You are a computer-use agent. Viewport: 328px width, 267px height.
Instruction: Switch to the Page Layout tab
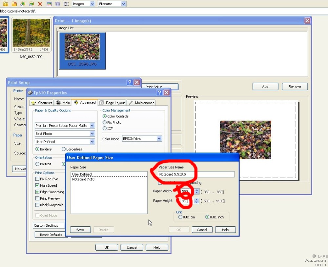[x=112, y=103]
